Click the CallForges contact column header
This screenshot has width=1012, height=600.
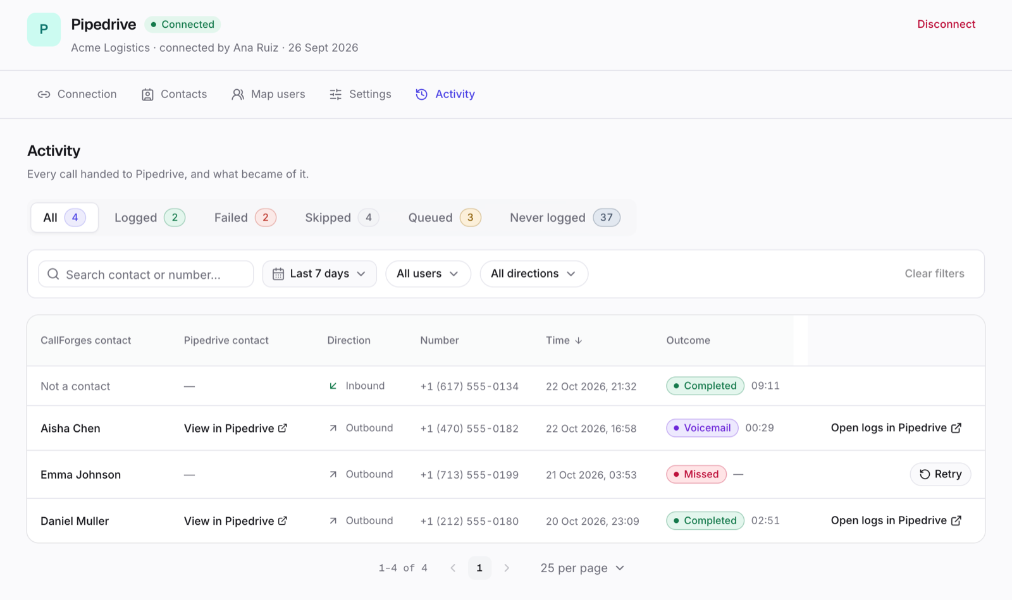tap(86, 340)
